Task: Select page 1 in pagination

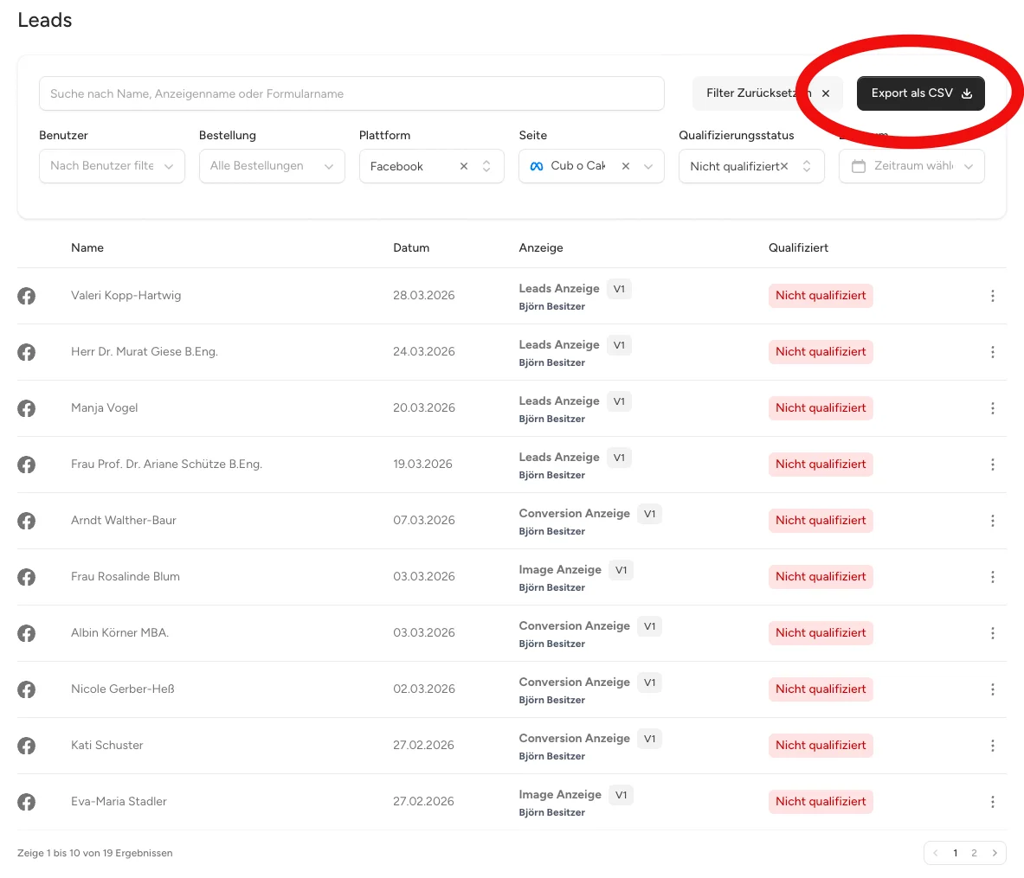Action: tap(955, 853)
